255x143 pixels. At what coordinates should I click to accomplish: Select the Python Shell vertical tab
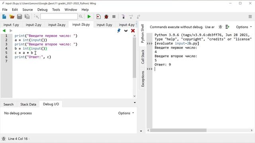tap(143, 33)
